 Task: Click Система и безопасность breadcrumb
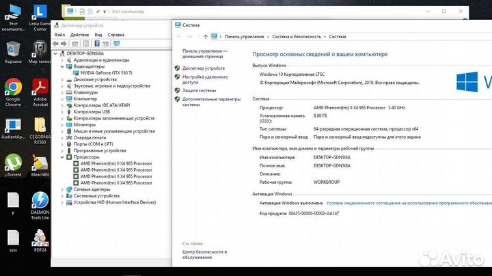click(x=297, y=37)
